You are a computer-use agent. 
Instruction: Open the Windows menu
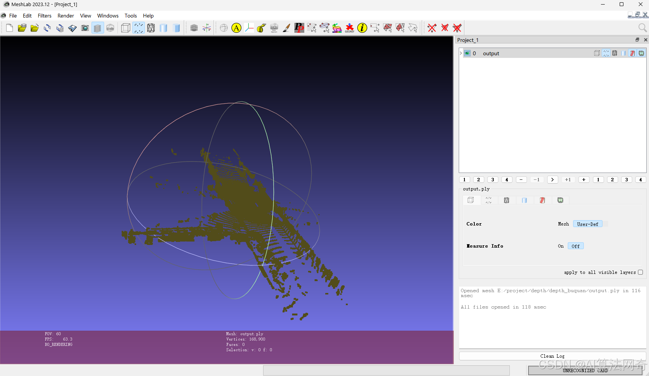(108, 16)
